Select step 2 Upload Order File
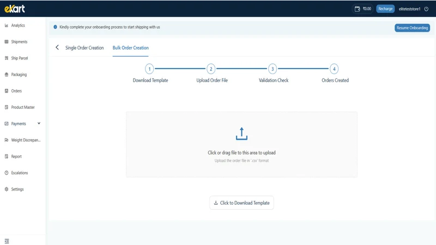Screen dimensions: 436x245 211,69
